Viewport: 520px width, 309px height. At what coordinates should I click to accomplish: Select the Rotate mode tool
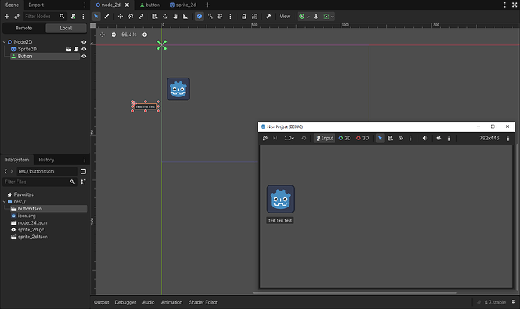[x=130, y=17]
